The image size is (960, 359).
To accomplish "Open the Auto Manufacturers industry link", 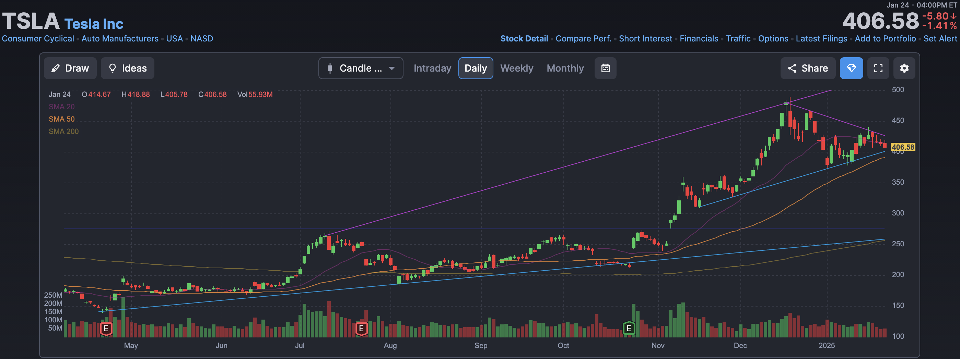I will [x=120, y=39].
